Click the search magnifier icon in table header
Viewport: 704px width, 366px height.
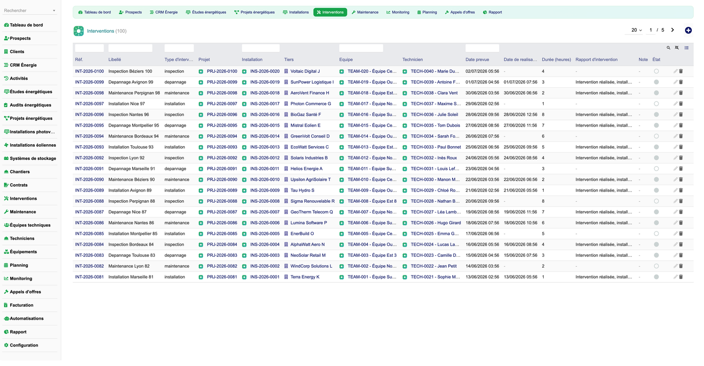[x=668, y=48]
